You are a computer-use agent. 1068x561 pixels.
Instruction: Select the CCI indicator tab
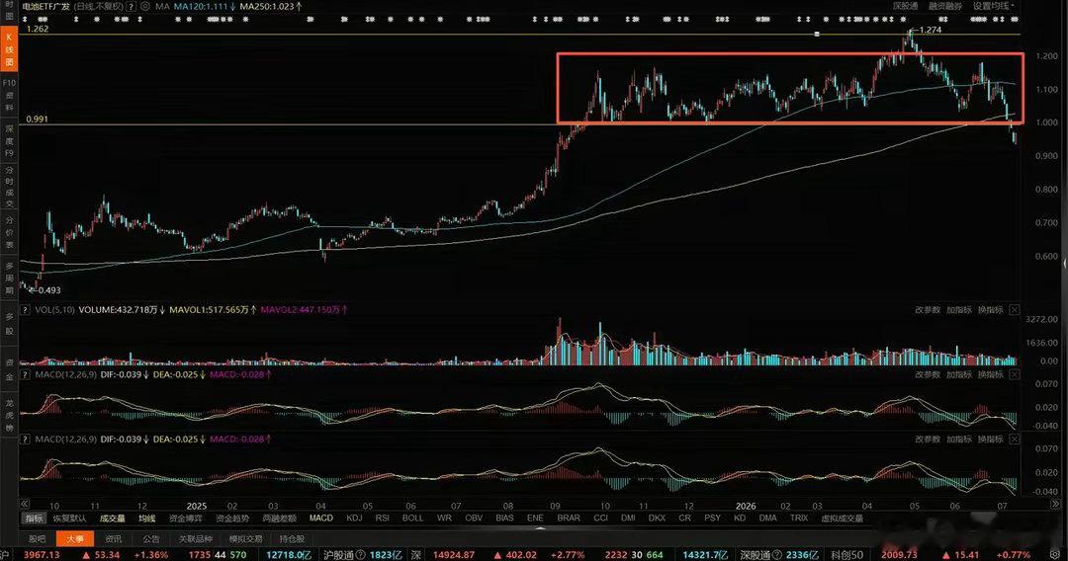[600, 519]
